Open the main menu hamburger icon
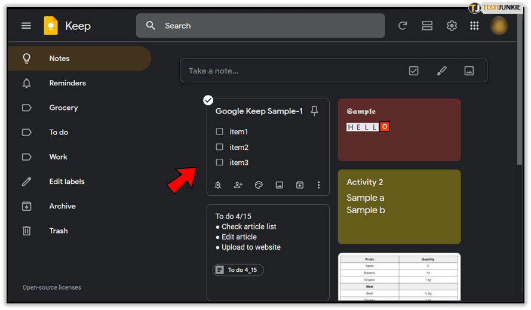Screen dimensions: 531x310 click(26, 26)
